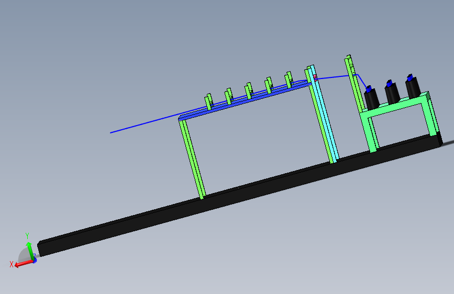This screenshot has width=454, height=294.
Task: Select the thin blue wire extending left of the rail
Action: 144,122
